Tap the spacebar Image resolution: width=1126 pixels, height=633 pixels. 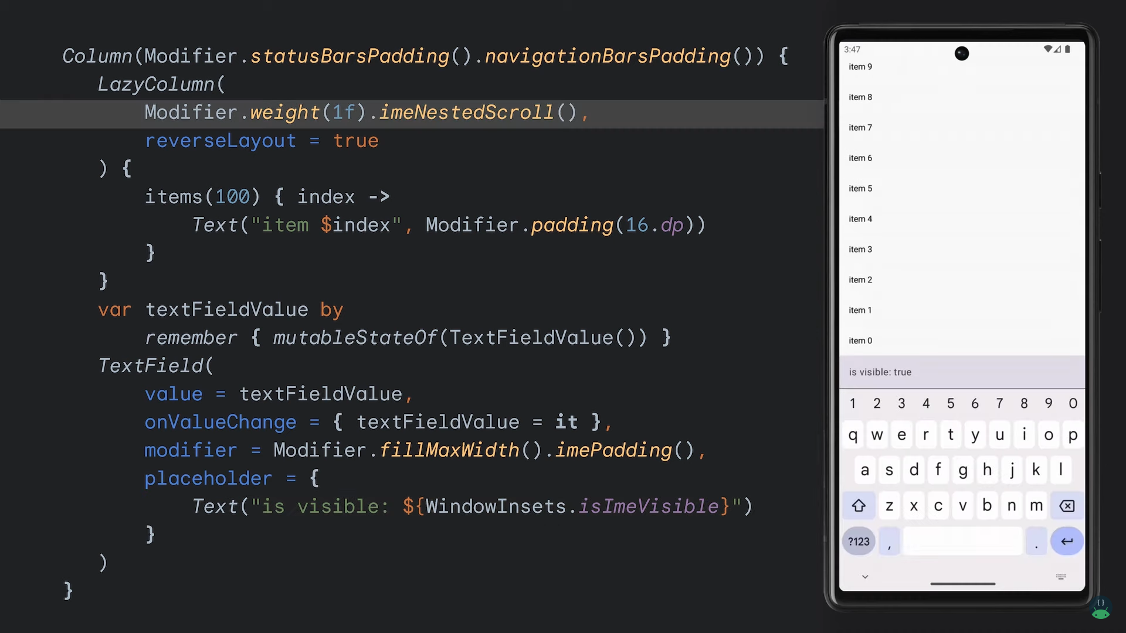click(x=962, y=541)
